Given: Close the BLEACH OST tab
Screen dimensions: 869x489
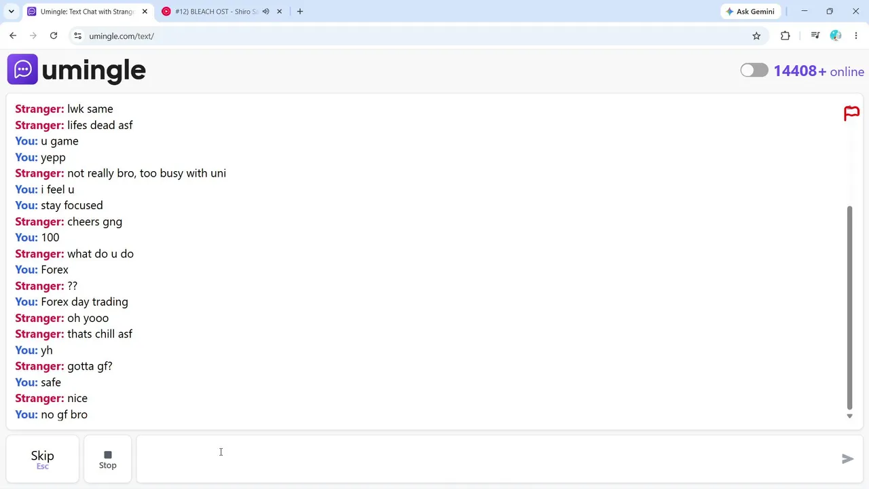Looking at the screenshot, I should pyautogui.click(x=279, y=12).
